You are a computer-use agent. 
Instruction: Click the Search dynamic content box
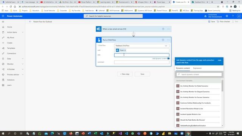click(x=199, y=74)
